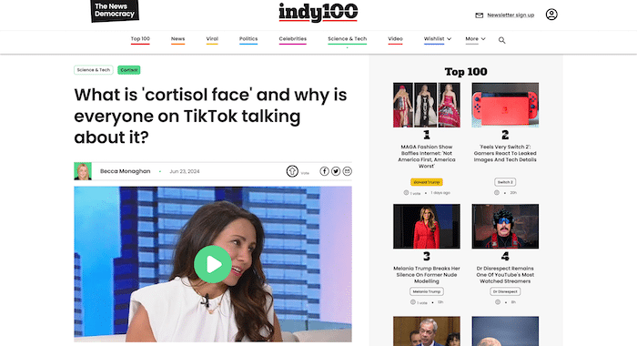Click the article date Jun 23, 2024

pyautogui.click(x=185, y=171)
